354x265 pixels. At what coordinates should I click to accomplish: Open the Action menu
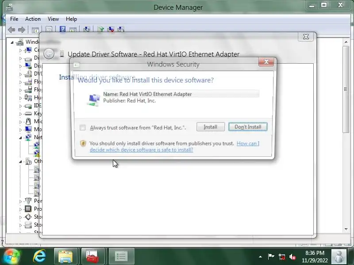tap(33, 19)
